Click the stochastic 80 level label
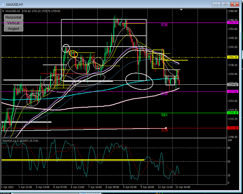The image size is (243, 194). pos(229,148)
